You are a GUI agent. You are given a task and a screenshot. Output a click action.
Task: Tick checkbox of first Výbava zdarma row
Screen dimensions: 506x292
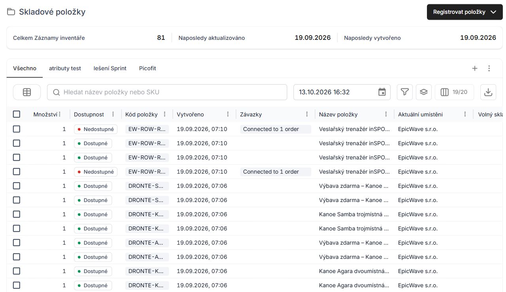(17, 186)
